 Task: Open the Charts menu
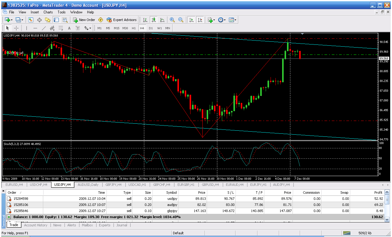(48, 12)
